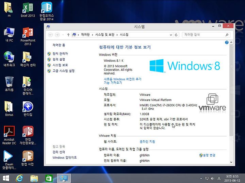Viewport: 245px width, 183px height.
Task: Select 제어판 in the breadcrumb path
Action: click(x=85, y=35)
